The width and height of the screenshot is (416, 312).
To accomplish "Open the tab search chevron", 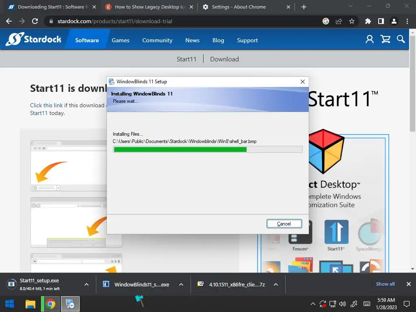I will (x=351, y=6).
